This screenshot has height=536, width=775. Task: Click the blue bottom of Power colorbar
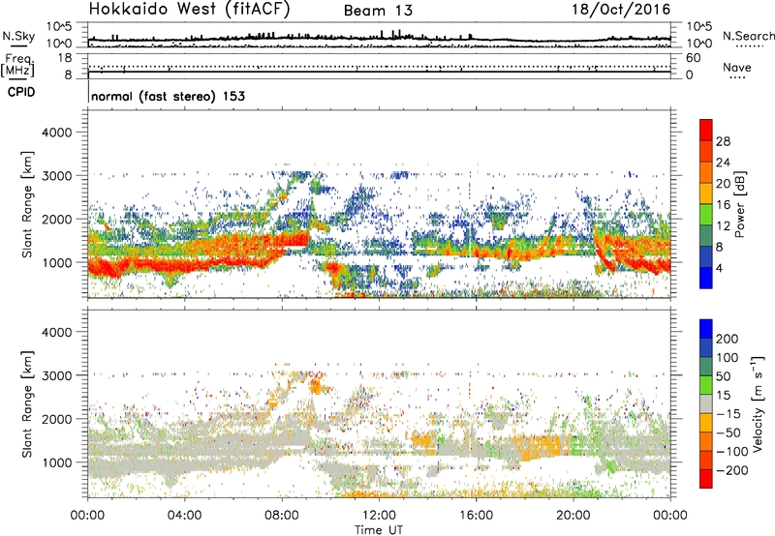[706, 278]
